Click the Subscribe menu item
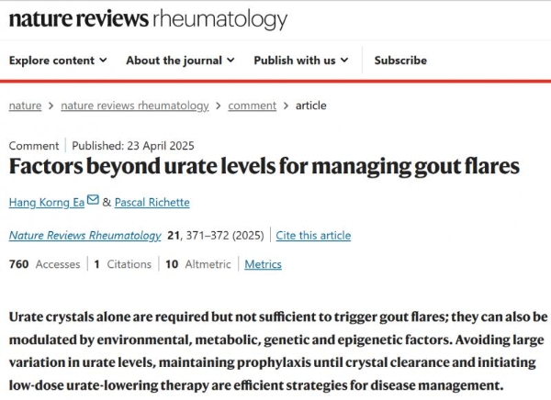 400,61
